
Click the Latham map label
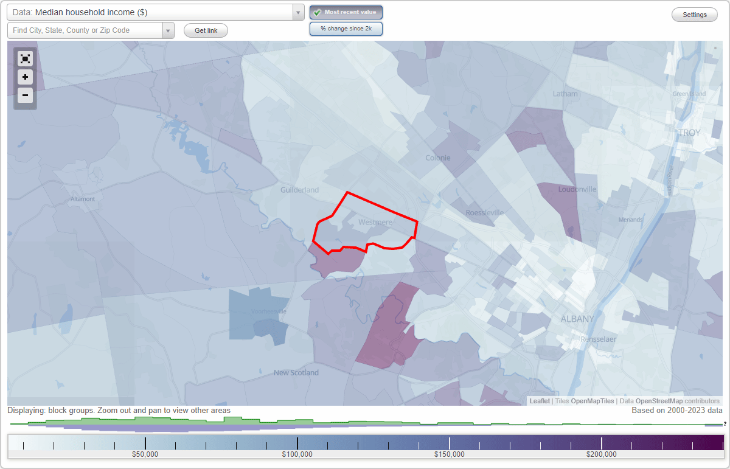click(x=565, y=94)
